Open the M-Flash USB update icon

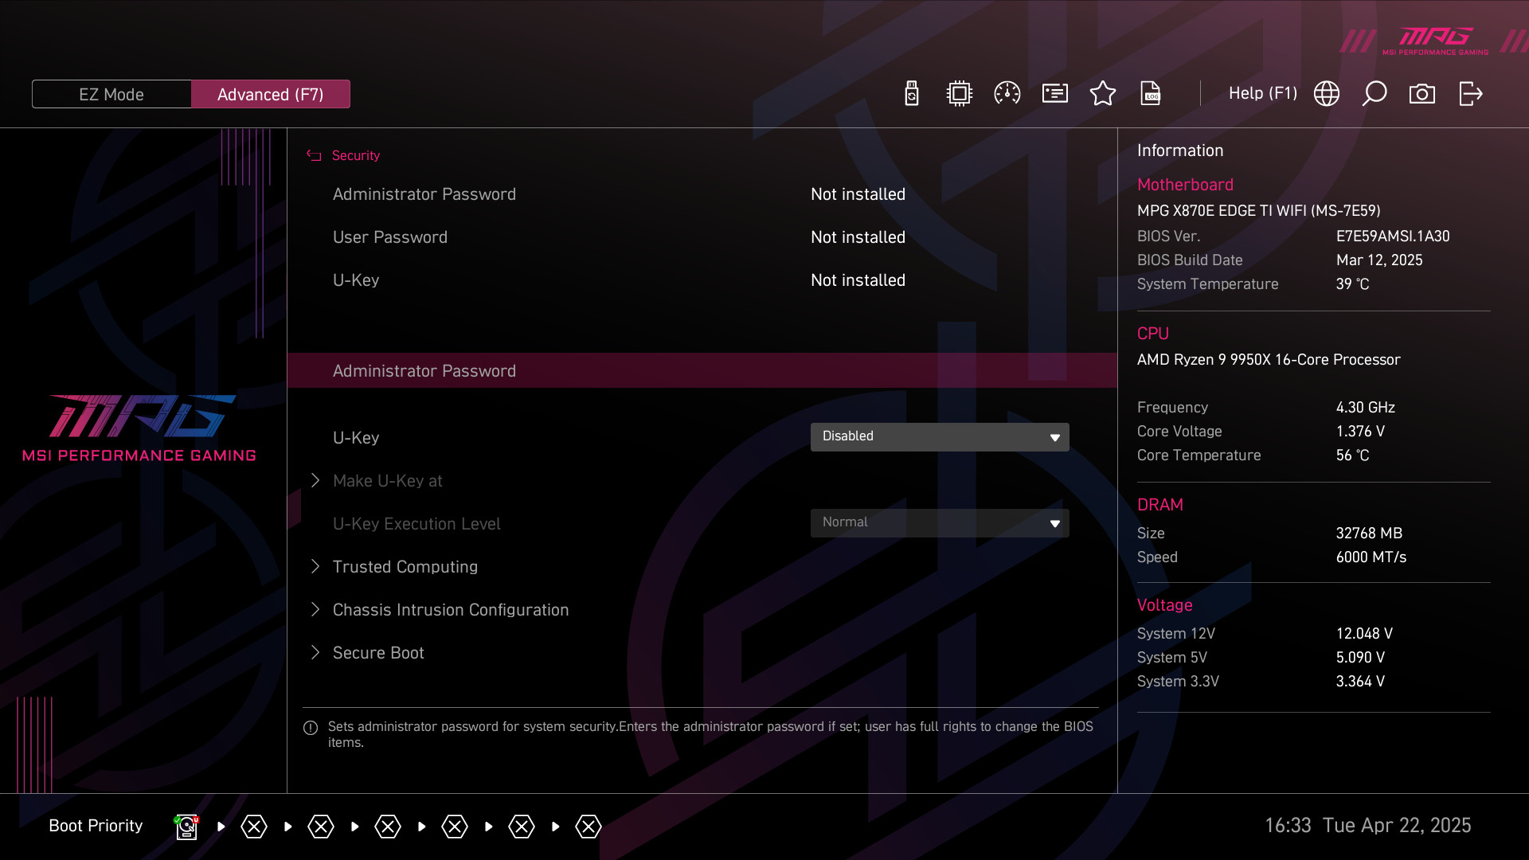(x=912, y=93)
